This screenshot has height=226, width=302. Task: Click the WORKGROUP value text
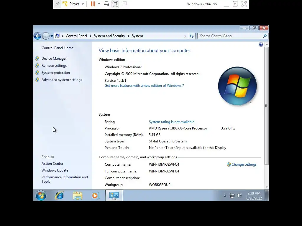pos(160,185)
